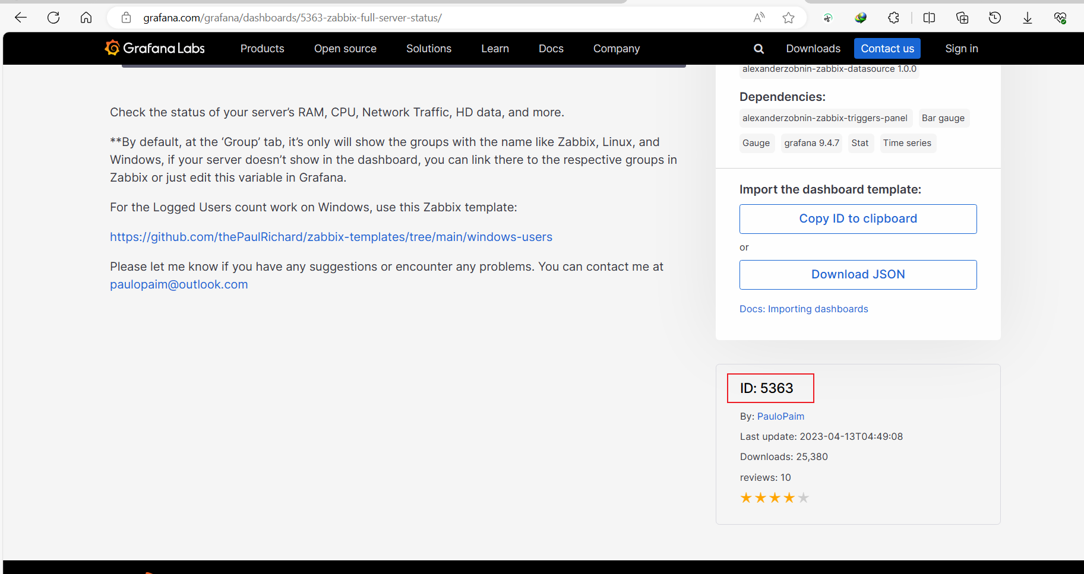Expand the Company navigation menu
Viewport: 1084px width, 574px height.
pyautogui.click(x=617, y=49)
